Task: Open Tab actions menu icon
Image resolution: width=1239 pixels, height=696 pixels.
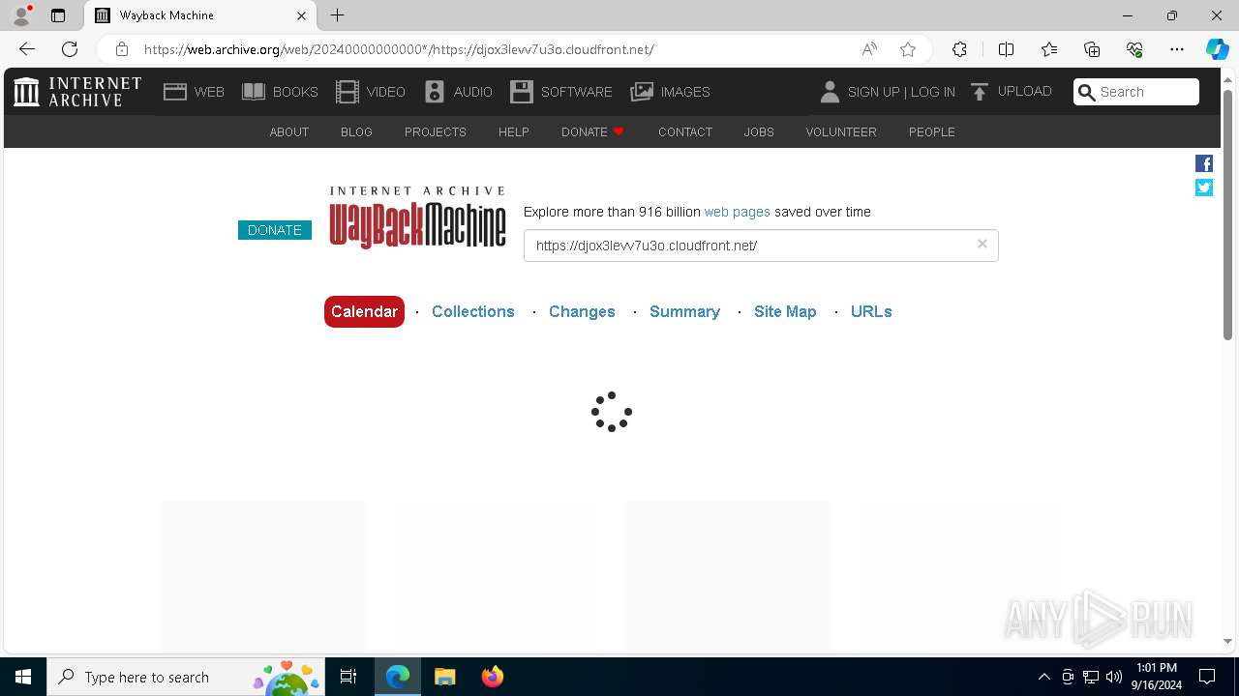Action: (58, 15)
